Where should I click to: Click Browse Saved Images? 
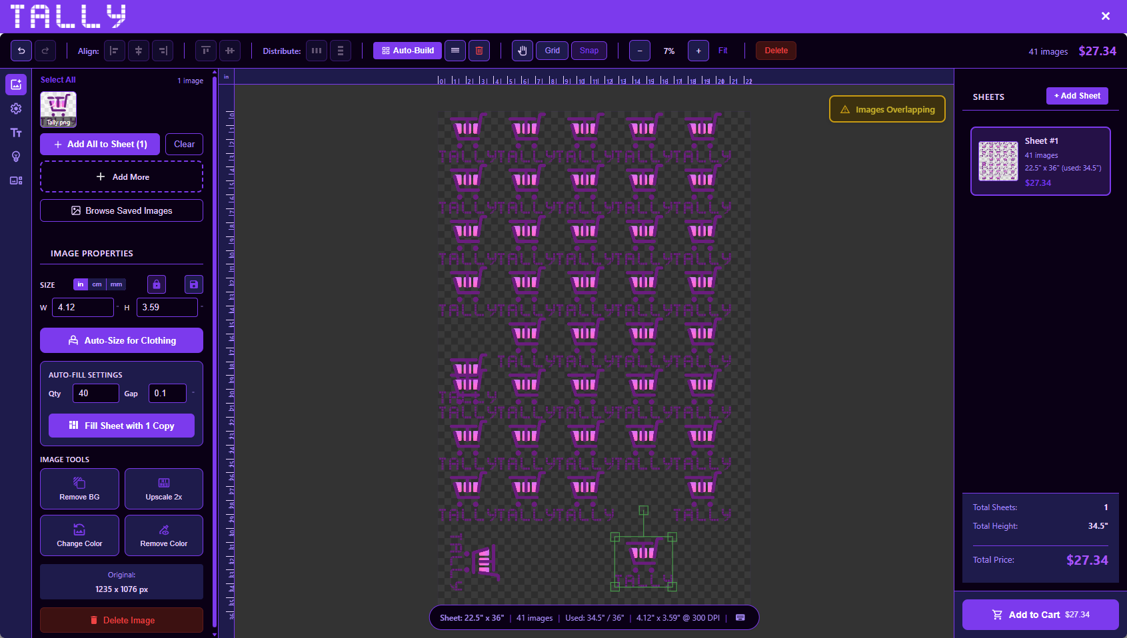(121, 210)
